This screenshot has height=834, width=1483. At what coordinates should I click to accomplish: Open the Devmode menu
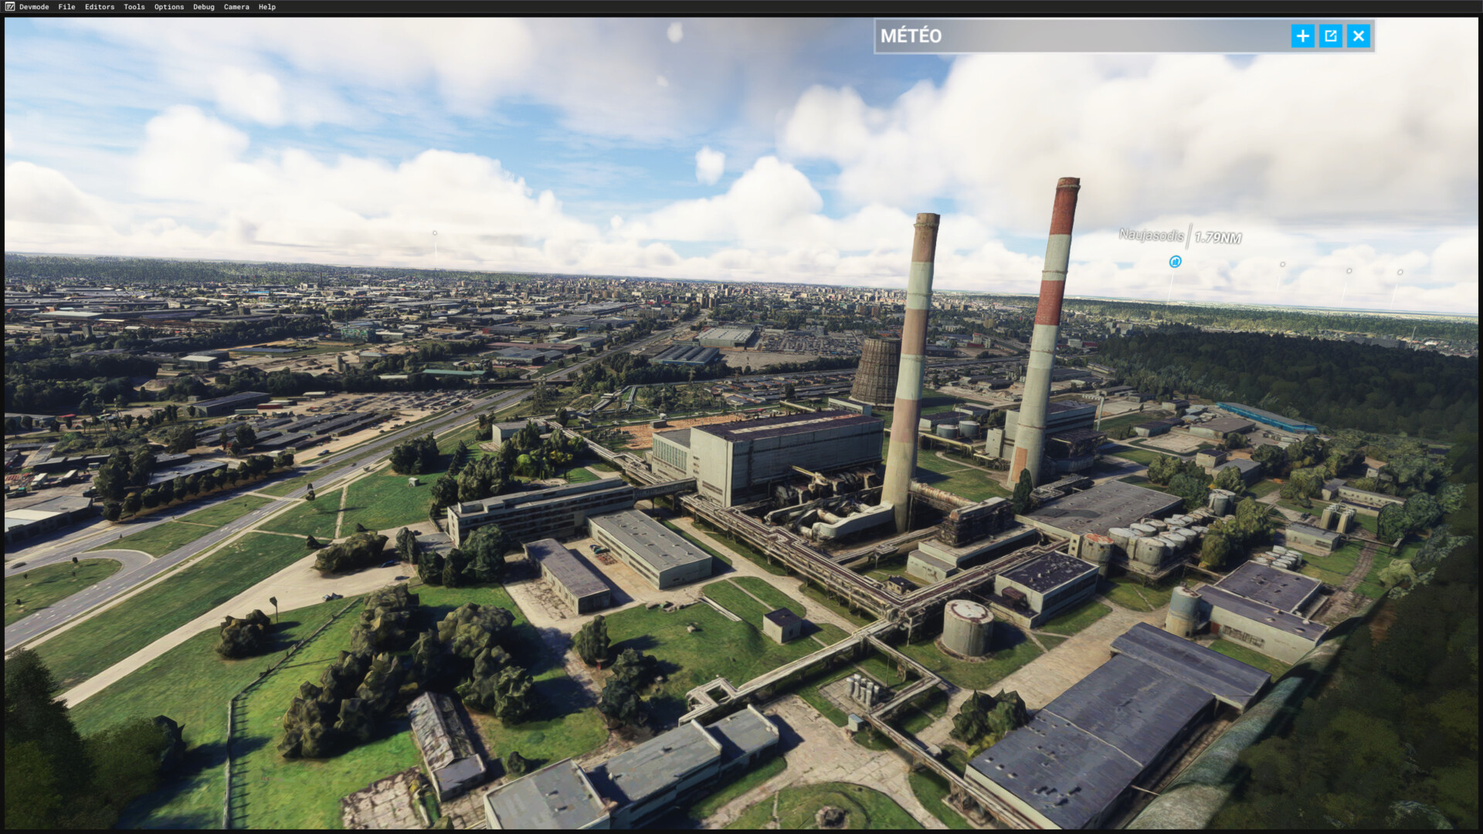(x=34, y=7)
